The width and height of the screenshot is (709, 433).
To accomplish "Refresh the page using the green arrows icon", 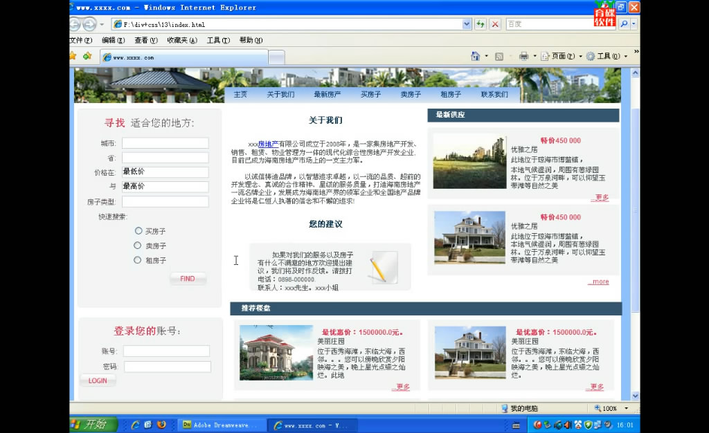I will (481, 24).
